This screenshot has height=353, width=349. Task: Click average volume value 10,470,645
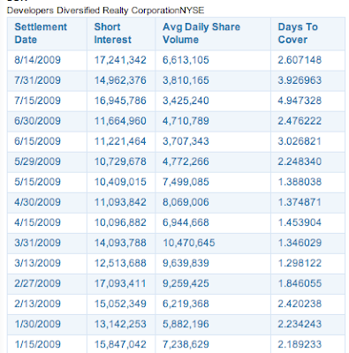coord(189,243)
